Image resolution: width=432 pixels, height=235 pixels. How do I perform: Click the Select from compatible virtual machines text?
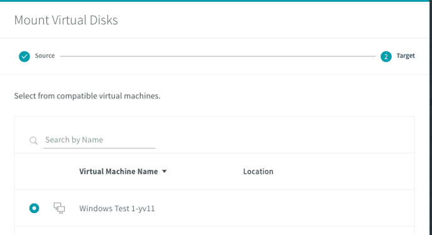click(x=87, y=96)
